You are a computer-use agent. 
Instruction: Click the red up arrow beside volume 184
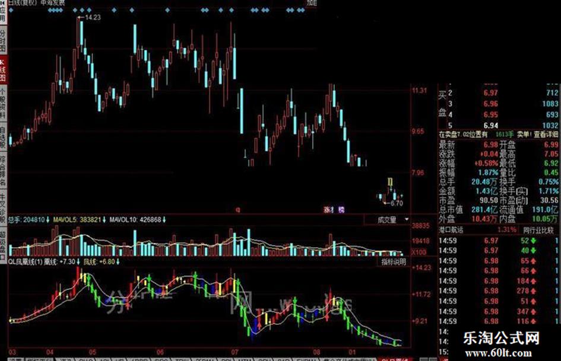[534, 281]
